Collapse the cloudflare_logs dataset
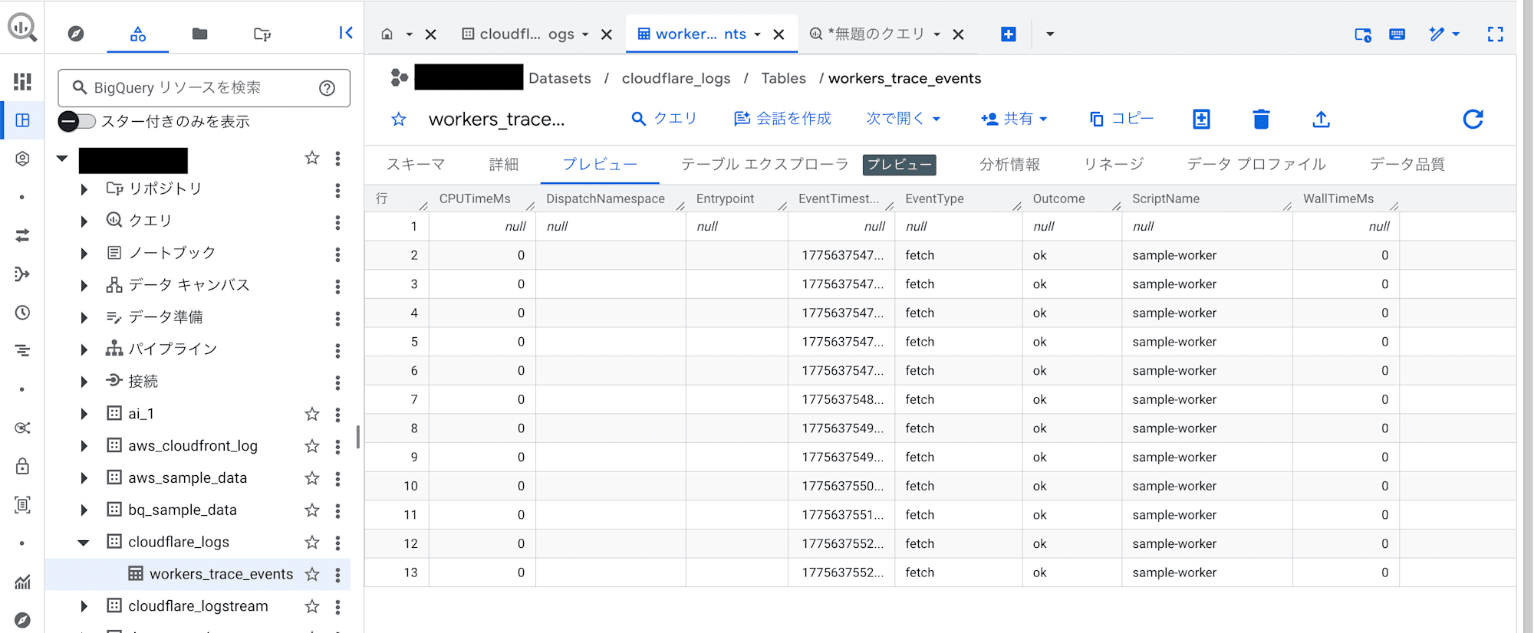The width and height of the screenshot is (1534, 633). 84,543
